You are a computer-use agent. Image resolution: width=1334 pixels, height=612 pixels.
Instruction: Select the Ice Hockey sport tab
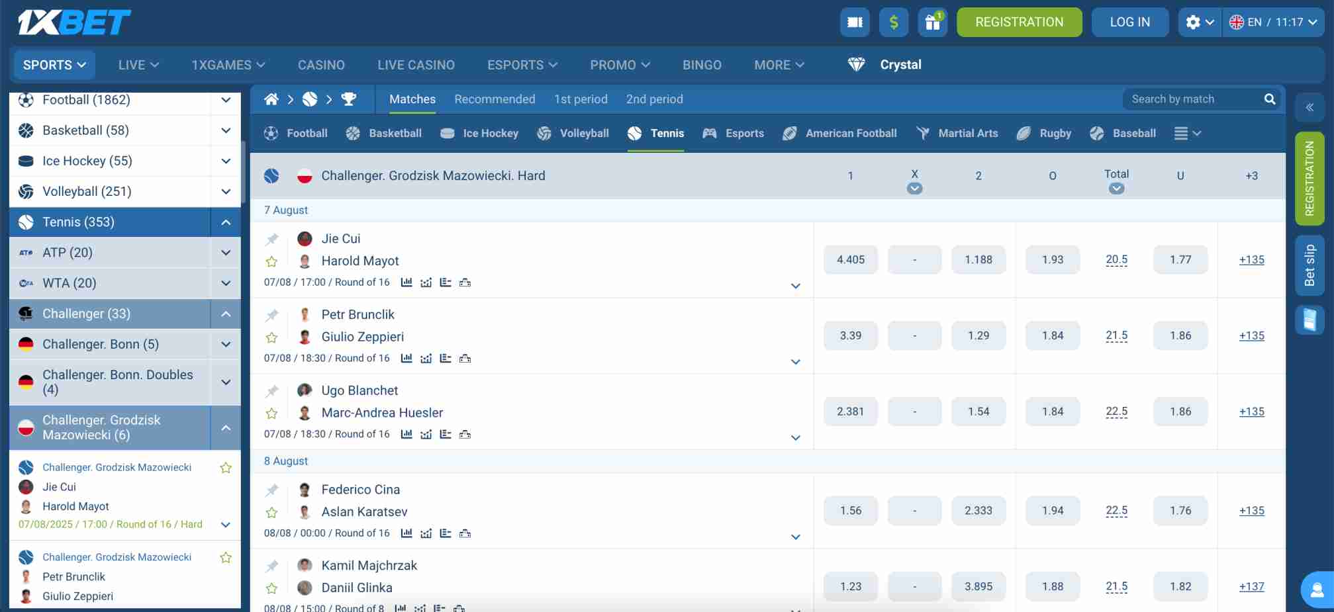click(479, 134)
